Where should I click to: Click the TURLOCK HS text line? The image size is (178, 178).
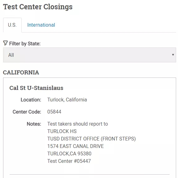(62, 131)
